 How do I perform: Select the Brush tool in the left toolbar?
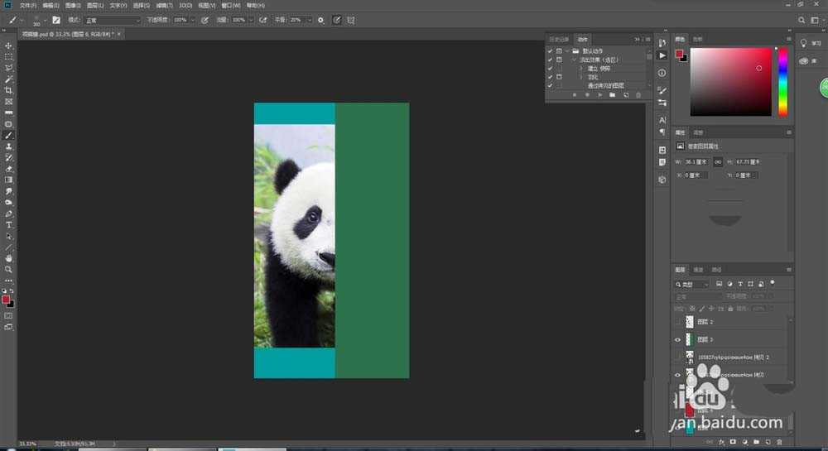(9, 135)
